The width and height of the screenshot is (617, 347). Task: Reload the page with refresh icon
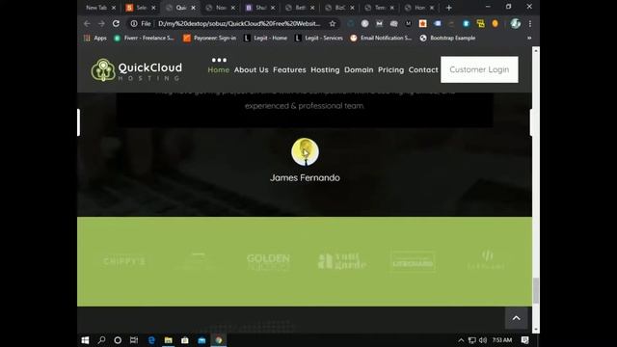coord(116,23)
